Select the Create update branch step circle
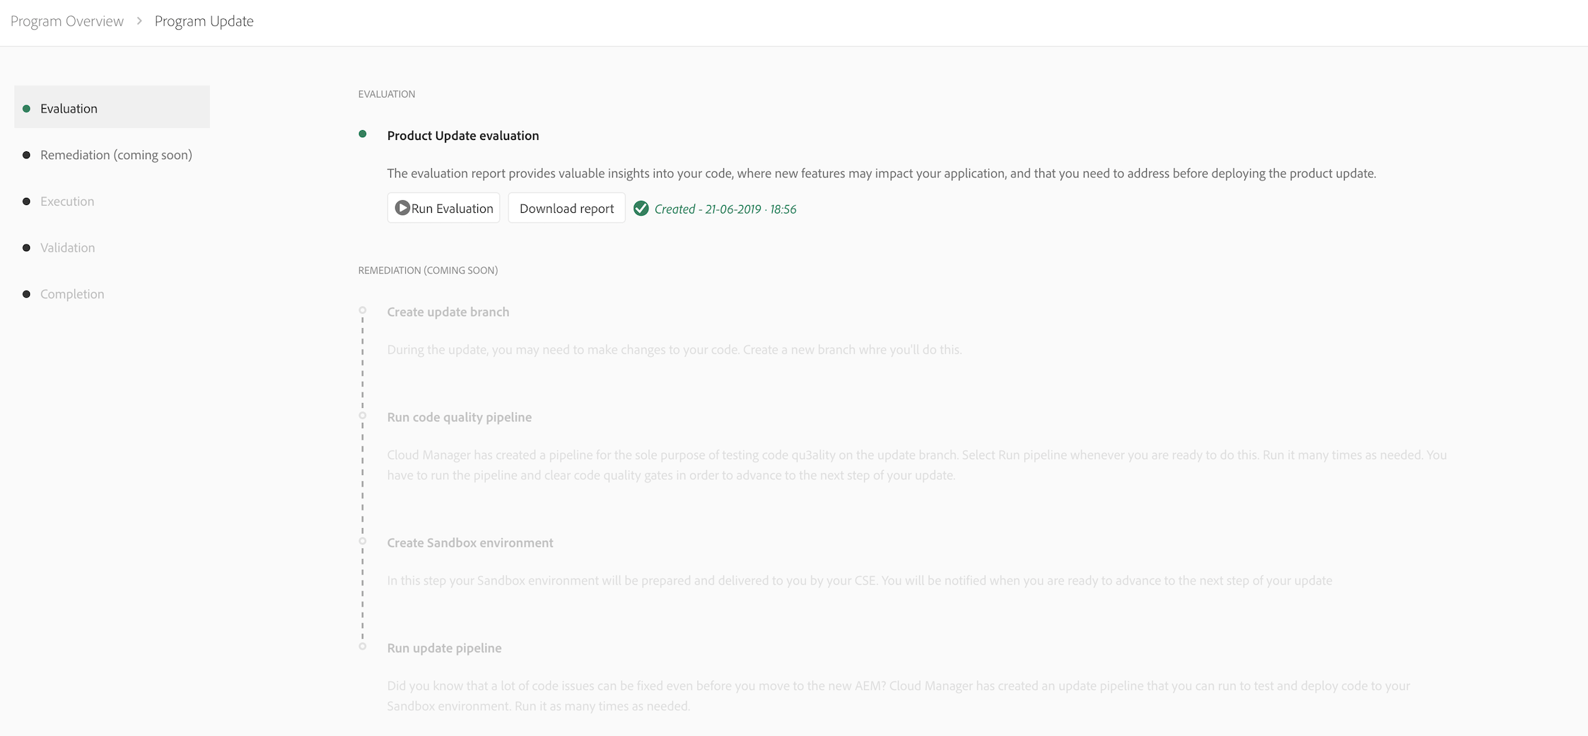1588x736 pixels. [x=363, y=309]
